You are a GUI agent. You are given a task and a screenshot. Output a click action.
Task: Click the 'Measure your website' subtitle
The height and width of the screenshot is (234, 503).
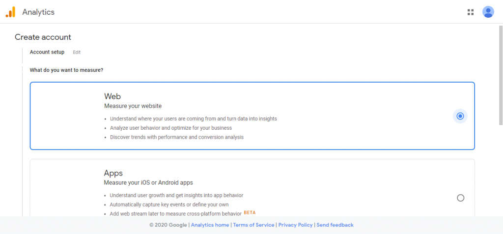[x=133, y=106]
